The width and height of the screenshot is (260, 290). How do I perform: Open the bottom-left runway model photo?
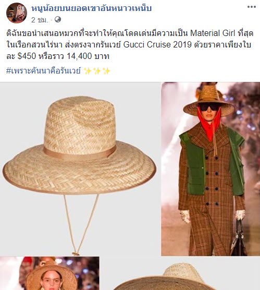point(49,273)
